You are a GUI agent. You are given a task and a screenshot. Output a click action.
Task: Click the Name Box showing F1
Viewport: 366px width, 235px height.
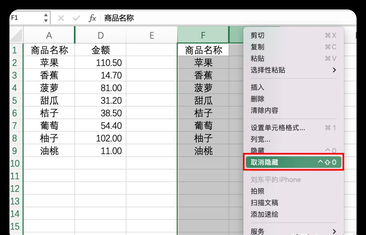pyautogui.click(x=26, y=18)
